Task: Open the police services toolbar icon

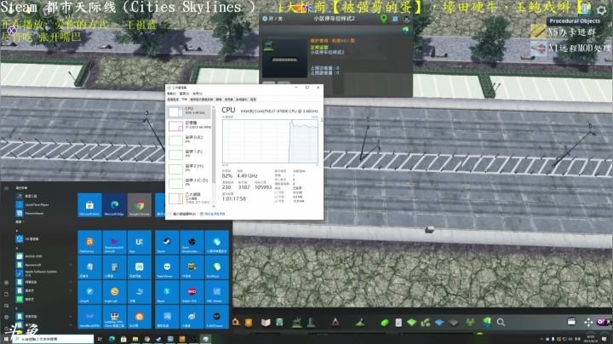Action: [x=249, y=323]
